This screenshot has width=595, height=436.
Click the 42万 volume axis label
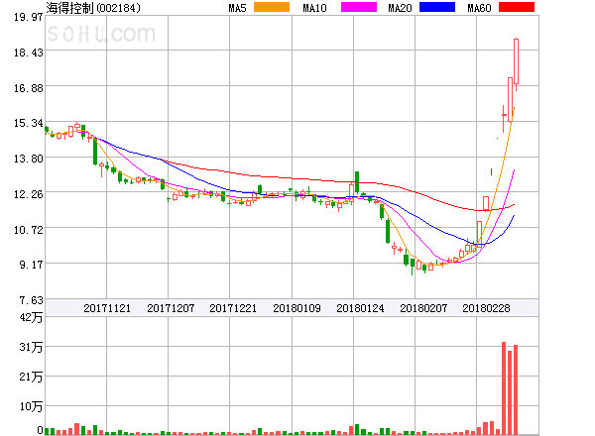tap(31, 317)
